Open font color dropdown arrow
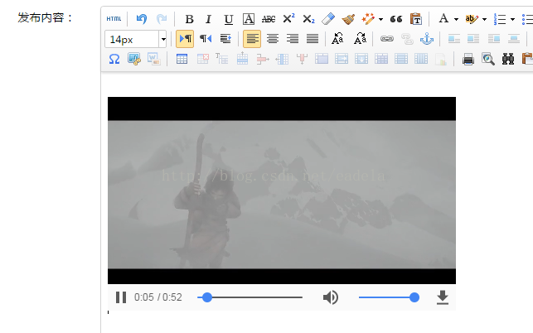This screenshot has width=533, height=333. point(456,19)
